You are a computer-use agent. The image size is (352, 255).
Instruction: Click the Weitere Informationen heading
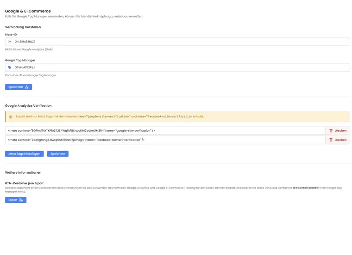click(23, 173)
